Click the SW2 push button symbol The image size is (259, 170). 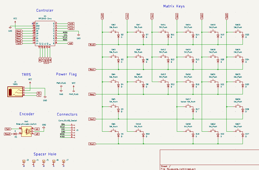tap(113, 32)
